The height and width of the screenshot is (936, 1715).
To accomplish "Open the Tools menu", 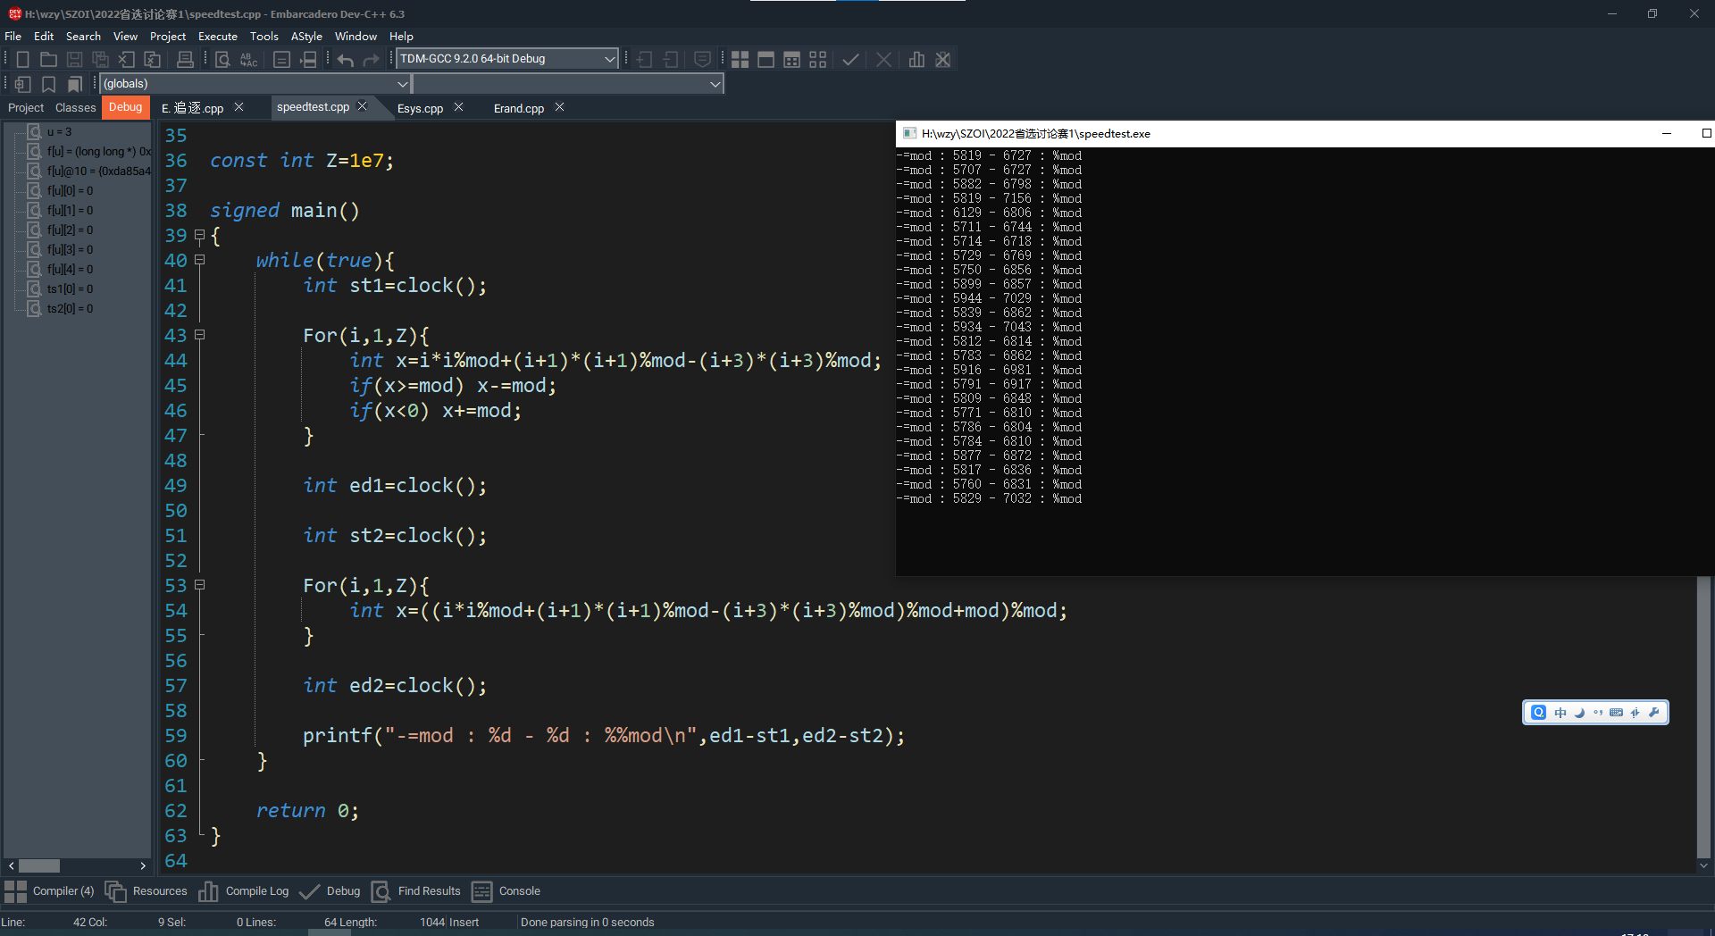I will [x=264, y=37].
